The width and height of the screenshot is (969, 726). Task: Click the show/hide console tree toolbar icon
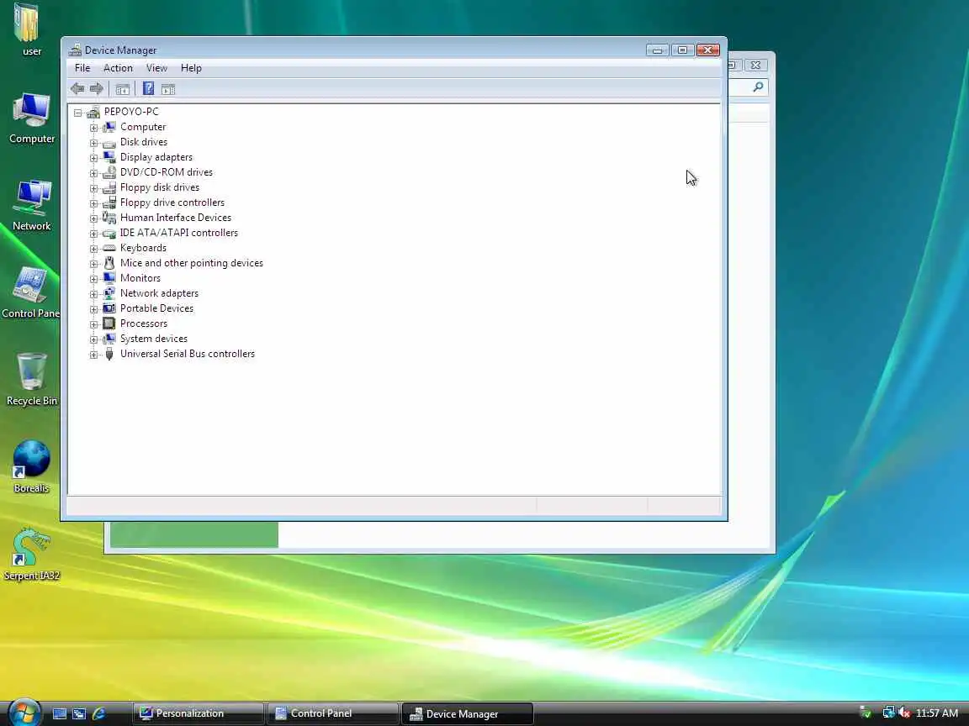click(122, 89)
